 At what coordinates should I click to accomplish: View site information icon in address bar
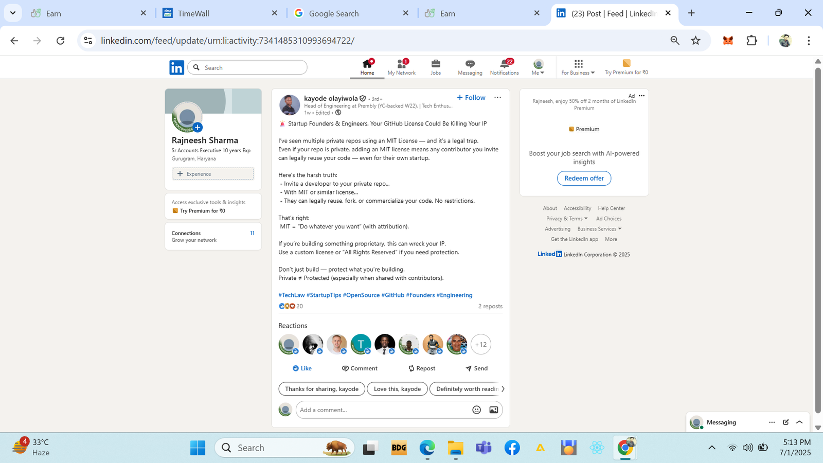(88, 41)
